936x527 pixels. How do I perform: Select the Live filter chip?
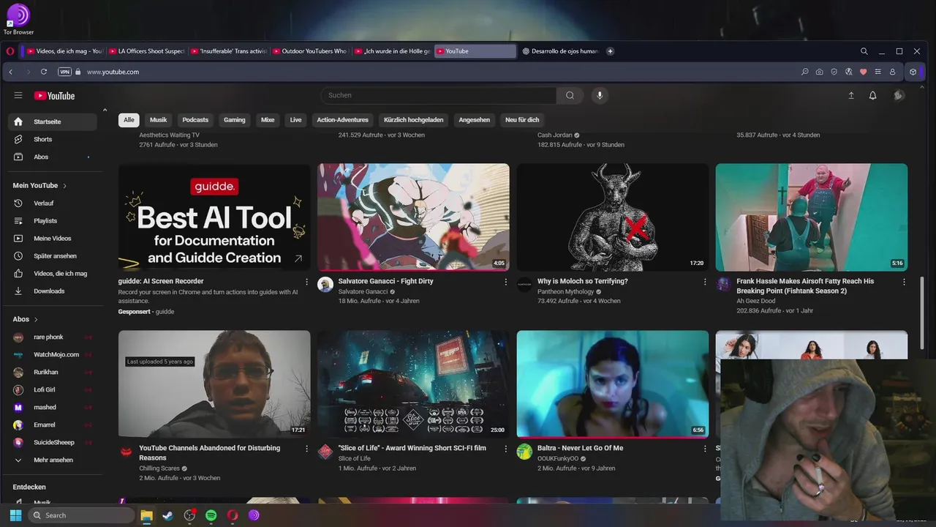(295, 120)
